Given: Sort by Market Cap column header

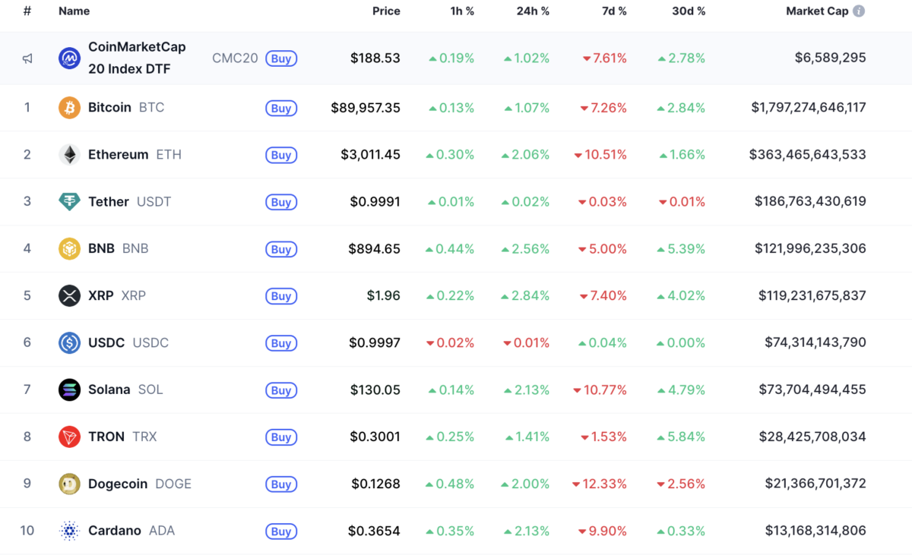Looking at the screenshot, I should (816, 11).
